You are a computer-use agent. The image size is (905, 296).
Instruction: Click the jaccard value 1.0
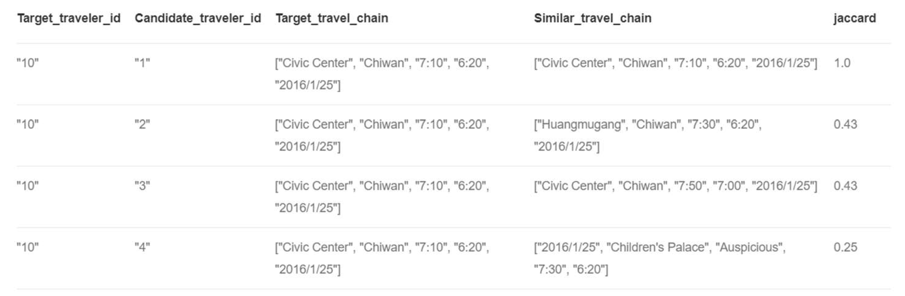(842, 63)
